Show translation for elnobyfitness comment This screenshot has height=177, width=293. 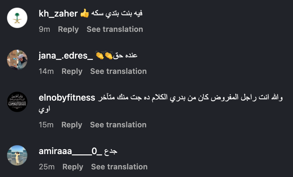point(118,125)
